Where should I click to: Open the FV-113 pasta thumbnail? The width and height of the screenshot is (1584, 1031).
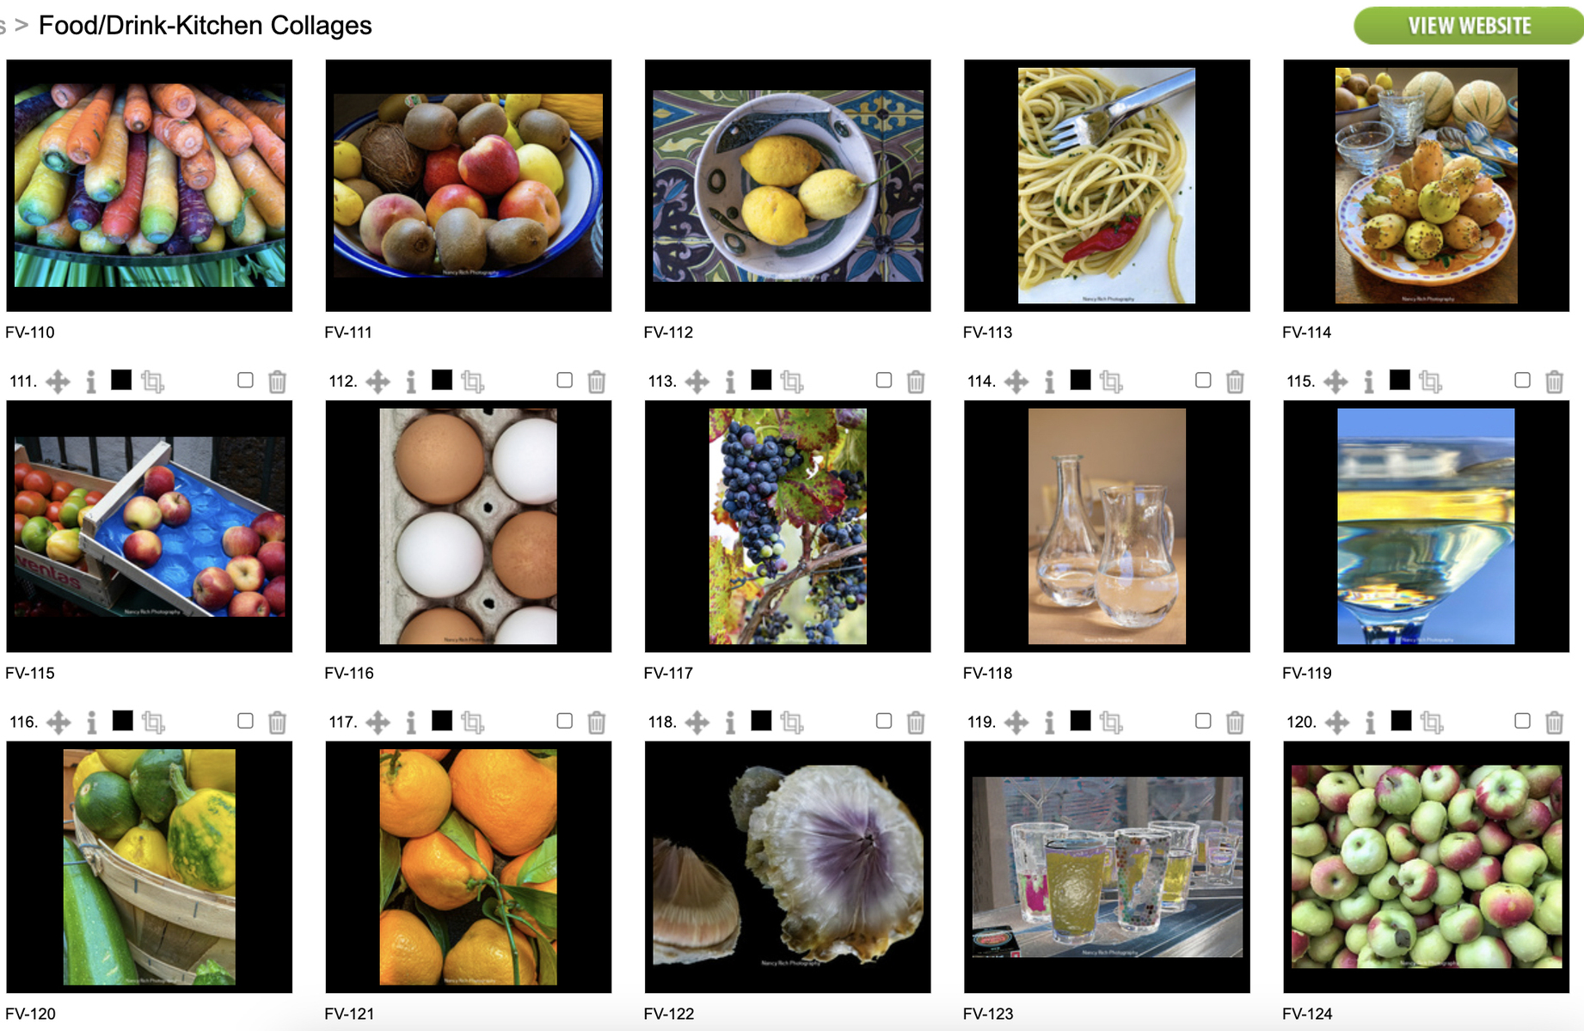point(1107,186)
